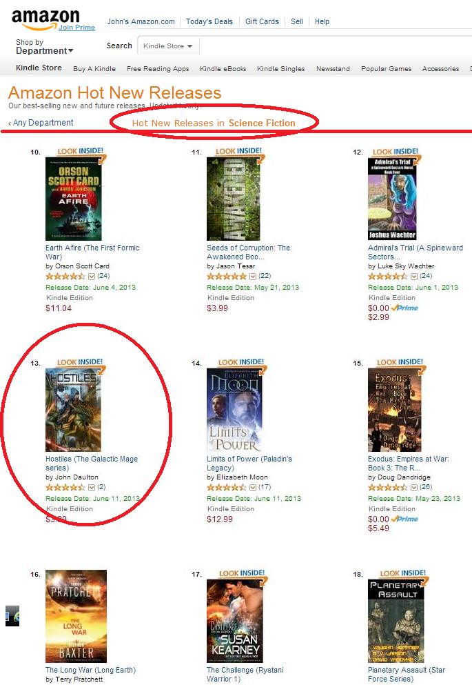This screenshot has width=472, height=685.
Task: Expand rating dropdown arrow for Earth Afire
Action: click(92, 277)
